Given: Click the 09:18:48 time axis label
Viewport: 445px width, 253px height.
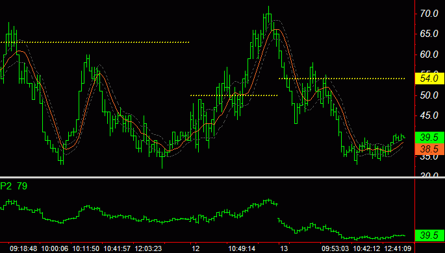Looking at the screenshot, I should tap(23, 248).
